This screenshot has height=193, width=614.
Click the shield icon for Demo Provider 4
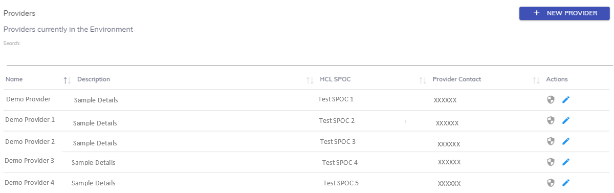551,182
